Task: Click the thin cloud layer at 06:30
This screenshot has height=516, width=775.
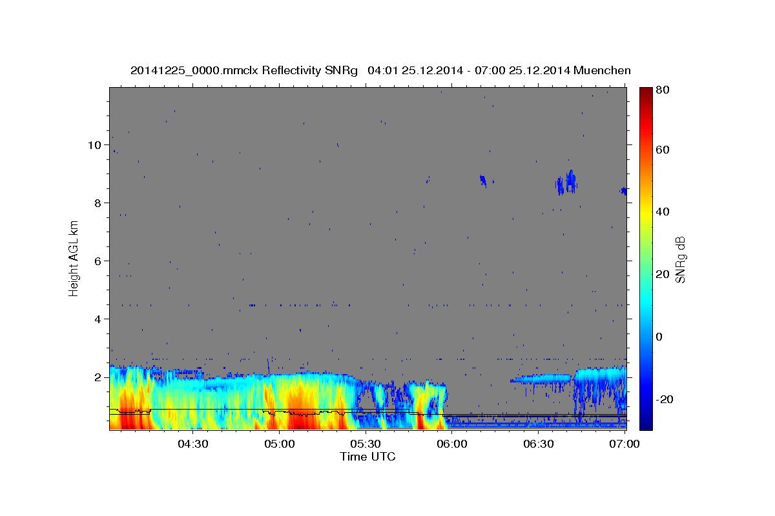Action: [x=541, y=379]
